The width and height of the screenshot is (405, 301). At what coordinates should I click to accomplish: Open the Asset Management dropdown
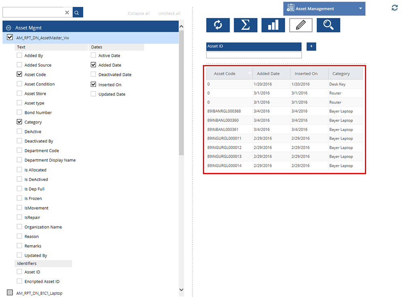[x=324, y=8]
